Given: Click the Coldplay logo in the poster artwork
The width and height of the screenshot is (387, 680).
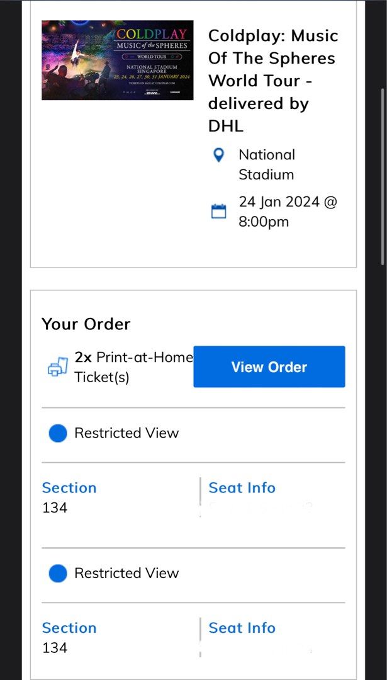Looking at the screenshot, I should pos(151,33).
